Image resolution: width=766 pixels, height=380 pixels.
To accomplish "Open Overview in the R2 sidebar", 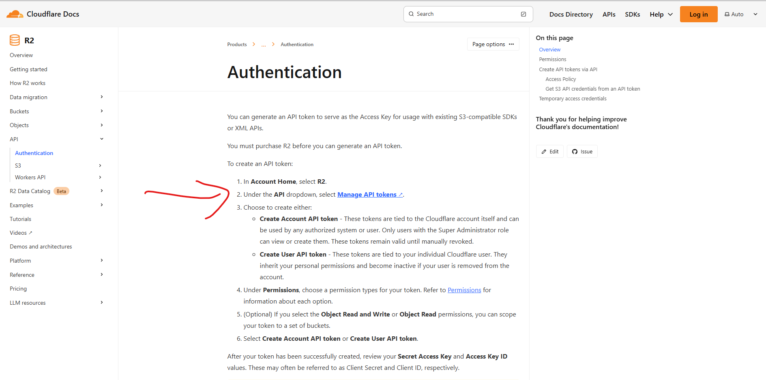I will 21,55.
